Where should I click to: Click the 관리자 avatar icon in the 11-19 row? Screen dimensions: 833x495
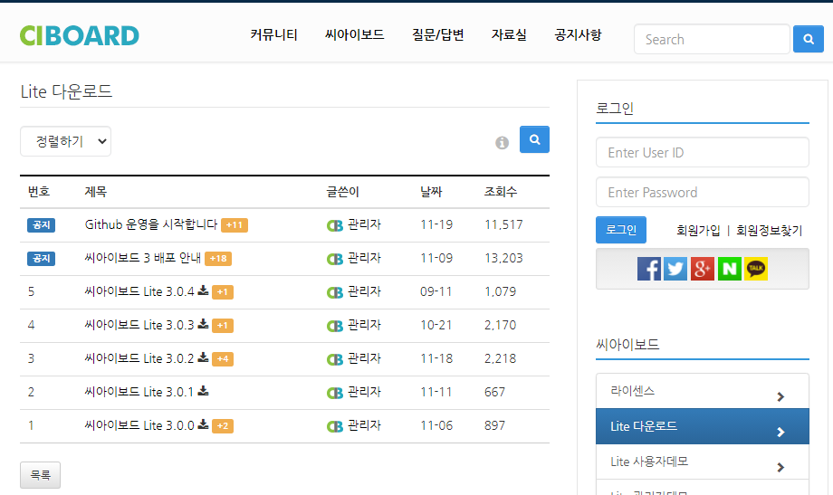(x=335, y=225)
